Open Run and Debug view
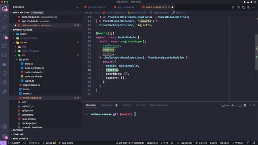The image size is (258, 145). (4, 27)
